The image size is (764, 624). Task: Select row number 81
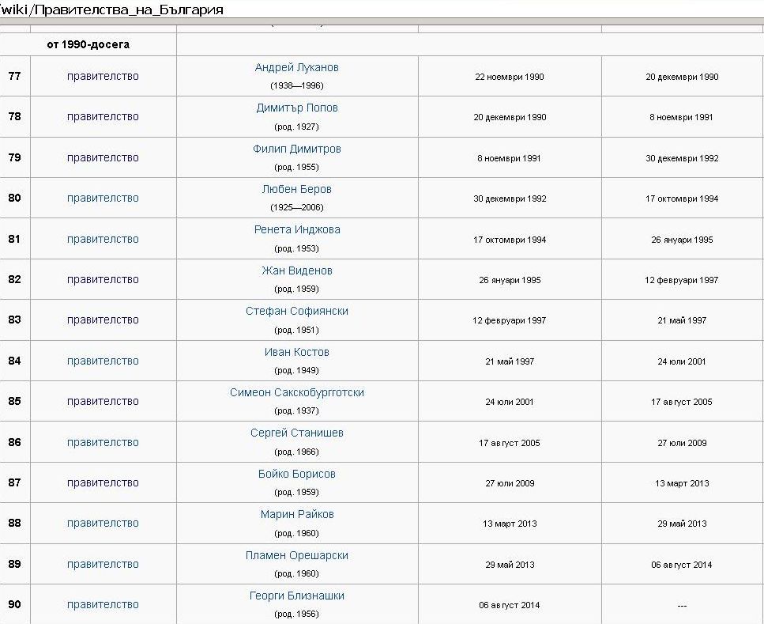click(x=15, y=239)
